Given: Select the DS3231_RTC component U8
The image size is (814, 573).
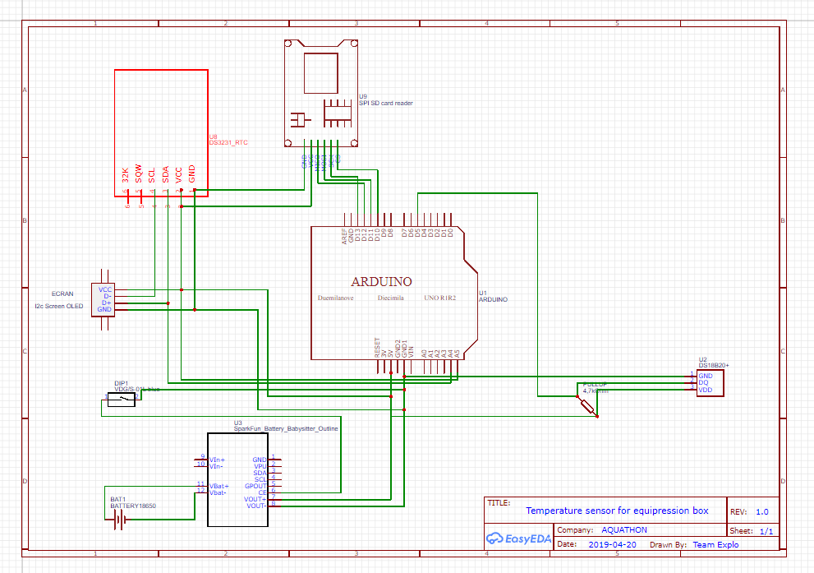Looking at the screenshot, I should pyautogui.click(x=161, y=132).
